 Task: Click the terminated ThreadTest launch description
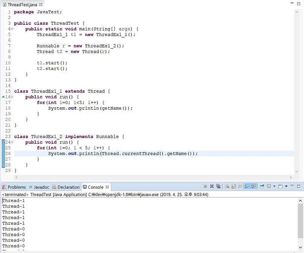pyautogui.click(x=105, y=194)
